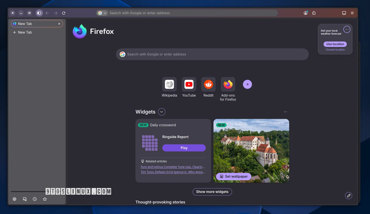The width and height of the screenshot is (370, 214).
Task: Open history clock icon in sidebar
Action: pyautogui.click(x=35, y=199)
